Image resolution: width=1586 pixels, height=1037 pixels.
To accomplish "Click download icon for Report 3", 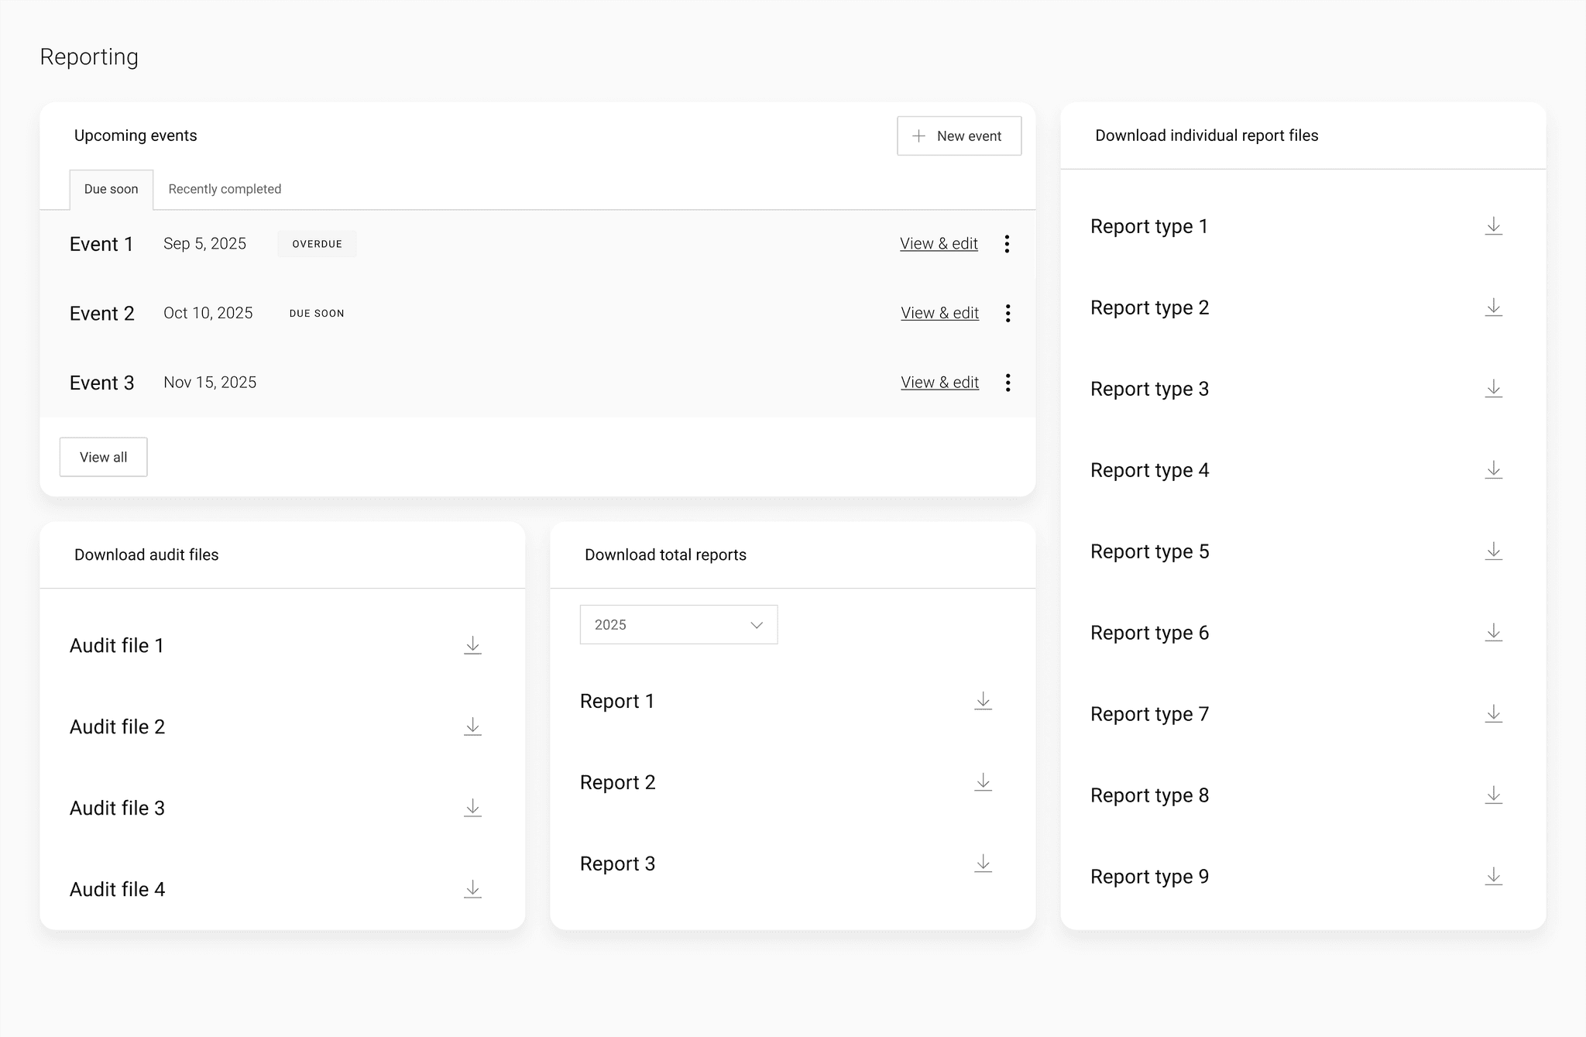I will point(983,864).
